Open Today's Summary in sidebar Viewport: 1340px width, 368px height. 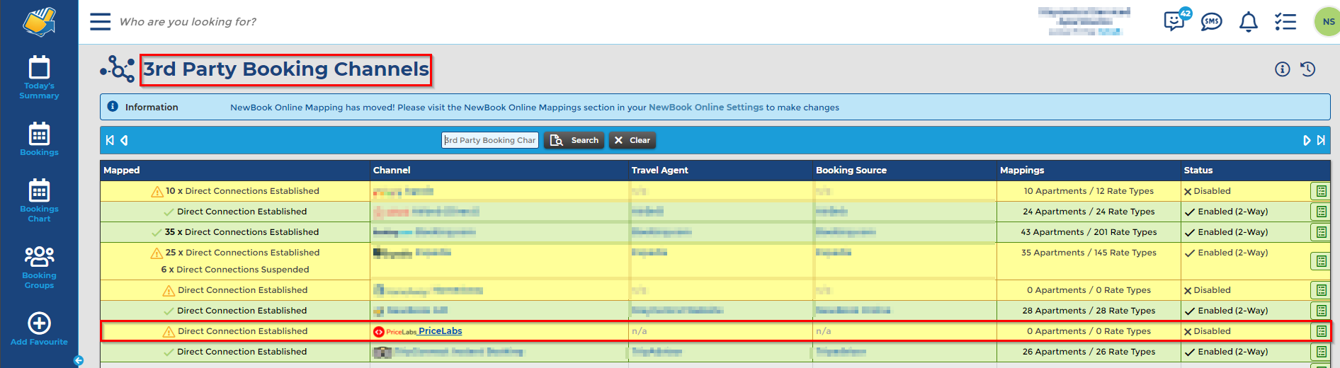(x=39, y=77)
